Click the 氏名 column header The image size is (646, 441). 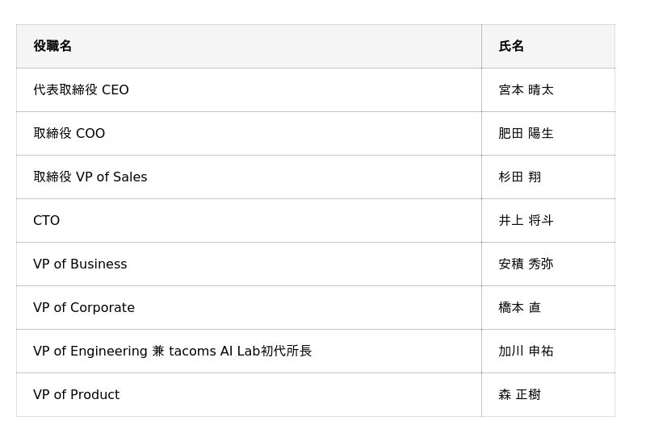click(511, 47)
